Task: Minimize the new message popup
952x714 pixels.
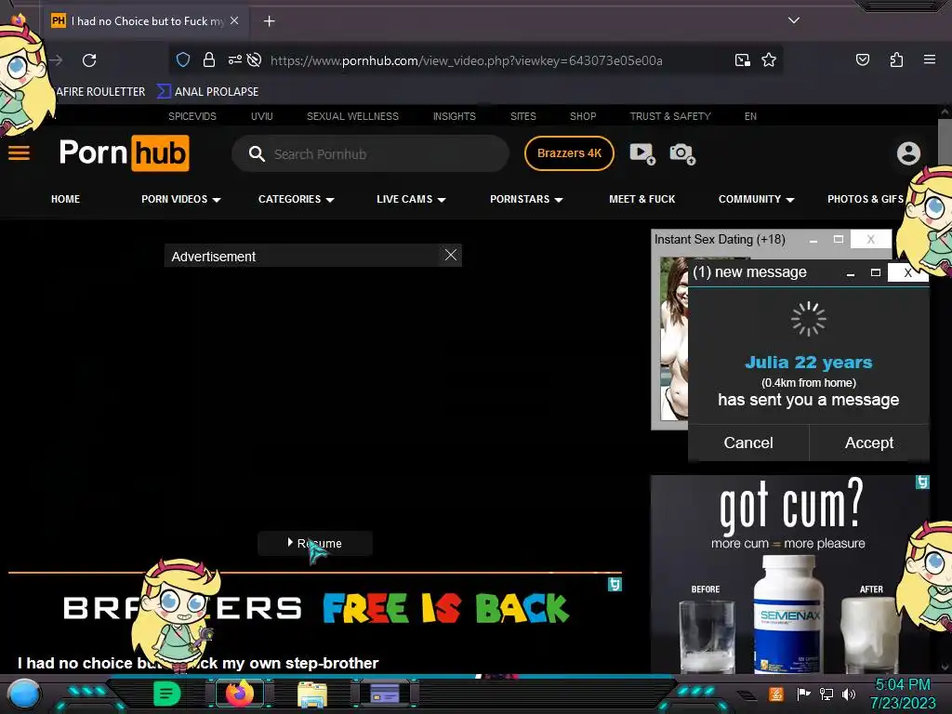Action: [x=850, y=273]
